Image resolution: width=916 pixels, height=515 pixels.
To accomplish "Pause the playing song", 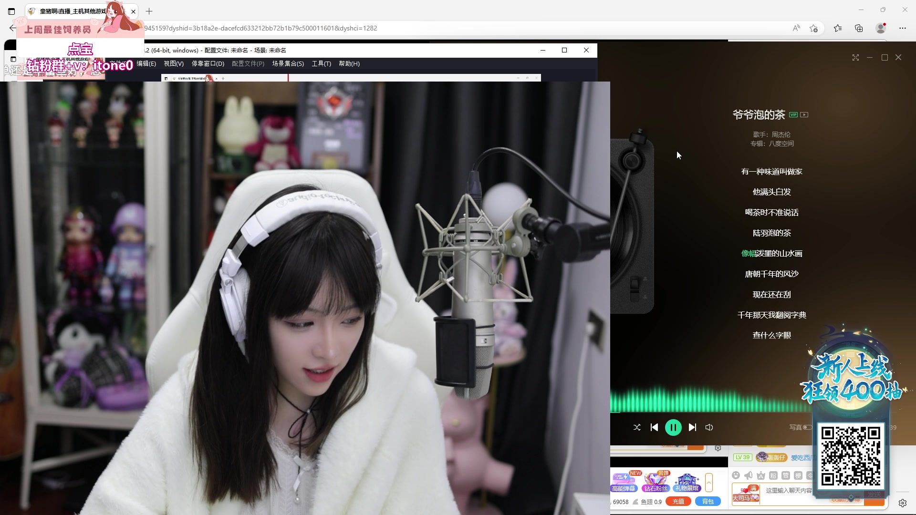I will 673,427.
